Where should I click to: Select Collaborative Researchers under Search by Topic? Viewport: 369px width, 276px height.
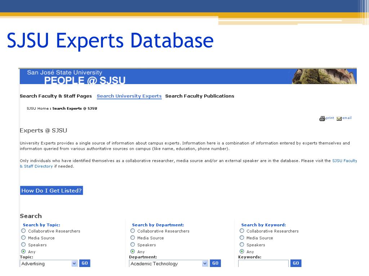click(23, 231)
